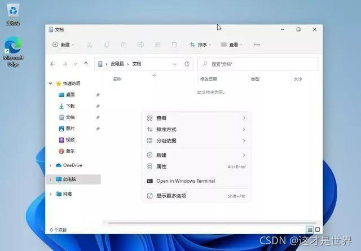Viewport: 361px width, 251px height.
Task: Click the pin icon beside 图片
Action: 98,129
